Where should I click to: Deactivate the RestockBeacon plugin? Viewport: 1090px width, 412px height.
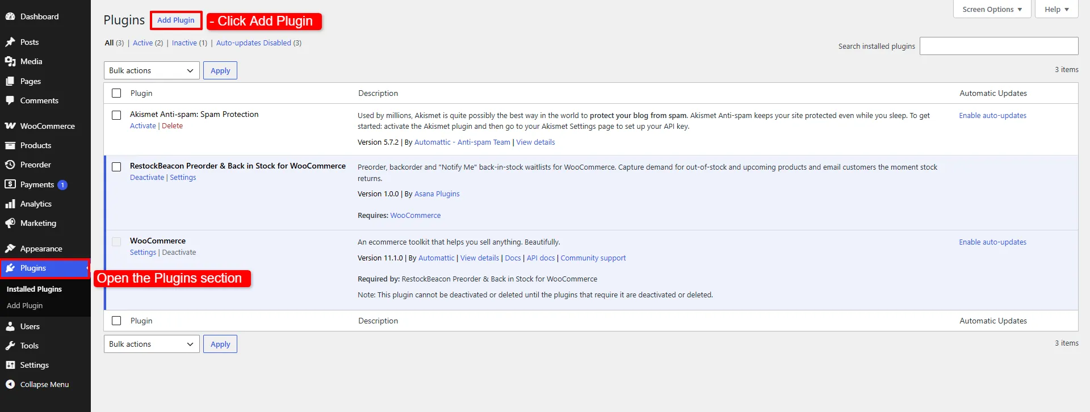[x=147, y=178]
